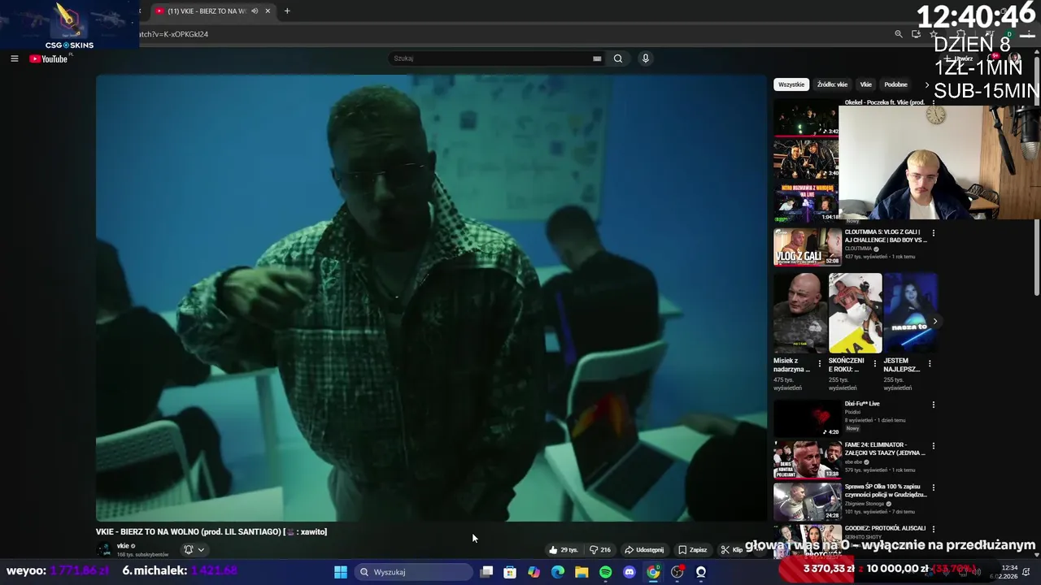Mute the tab using its speaker icon
The width and height of the screenshot is (1041, 585).
[x=255, y=11]
